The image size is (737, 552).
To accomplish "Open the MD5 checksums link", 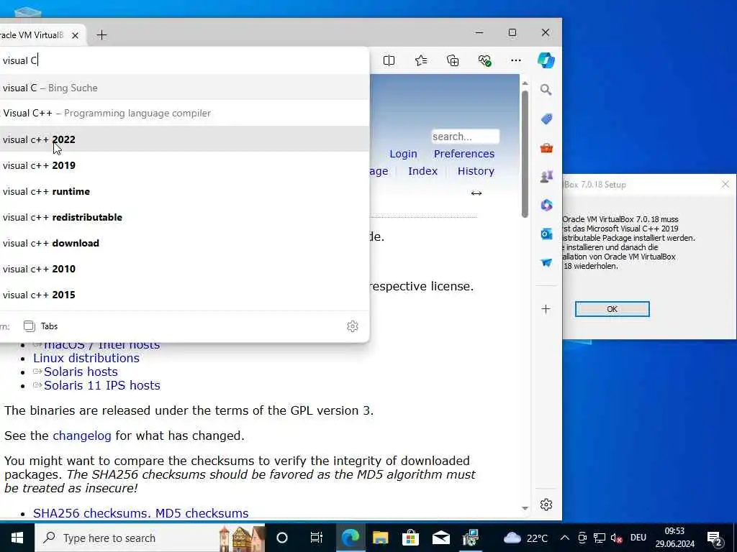I will (202, 513).
